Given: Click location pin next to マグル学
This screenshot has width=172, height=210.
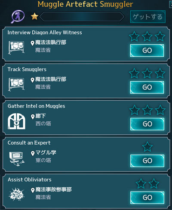Looking at the screenshot, I should (x=33, y=154).
